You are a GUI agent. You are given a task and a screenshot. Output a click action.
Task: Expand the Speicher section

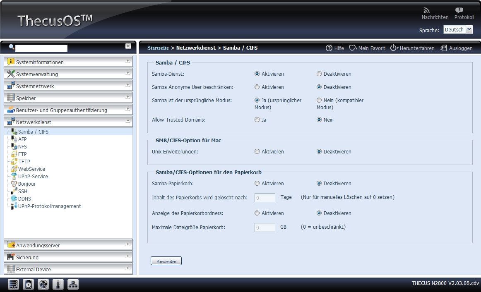tap(128, 97)
